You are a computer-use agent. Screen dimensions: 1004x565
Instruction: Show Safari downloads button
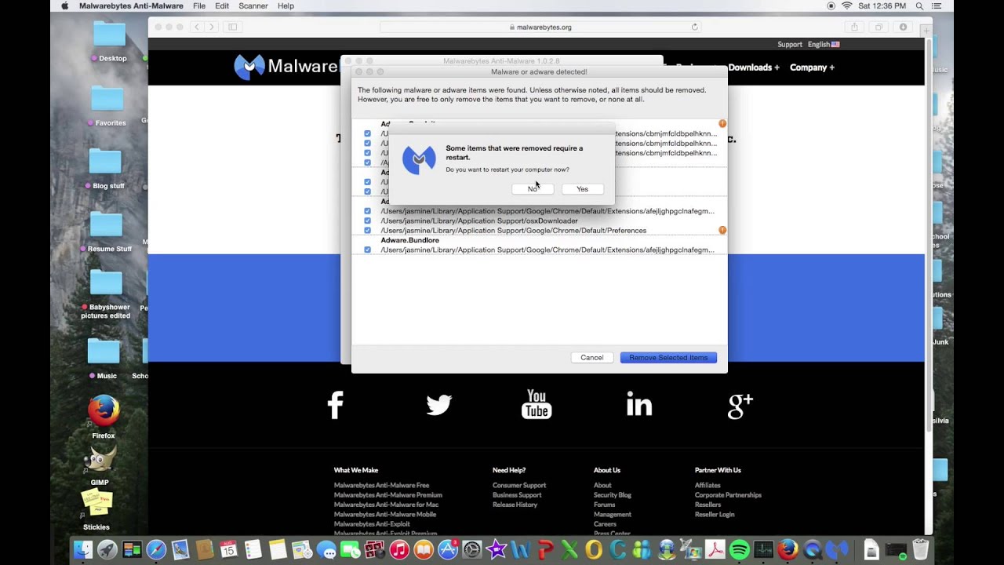pos(903,27)
